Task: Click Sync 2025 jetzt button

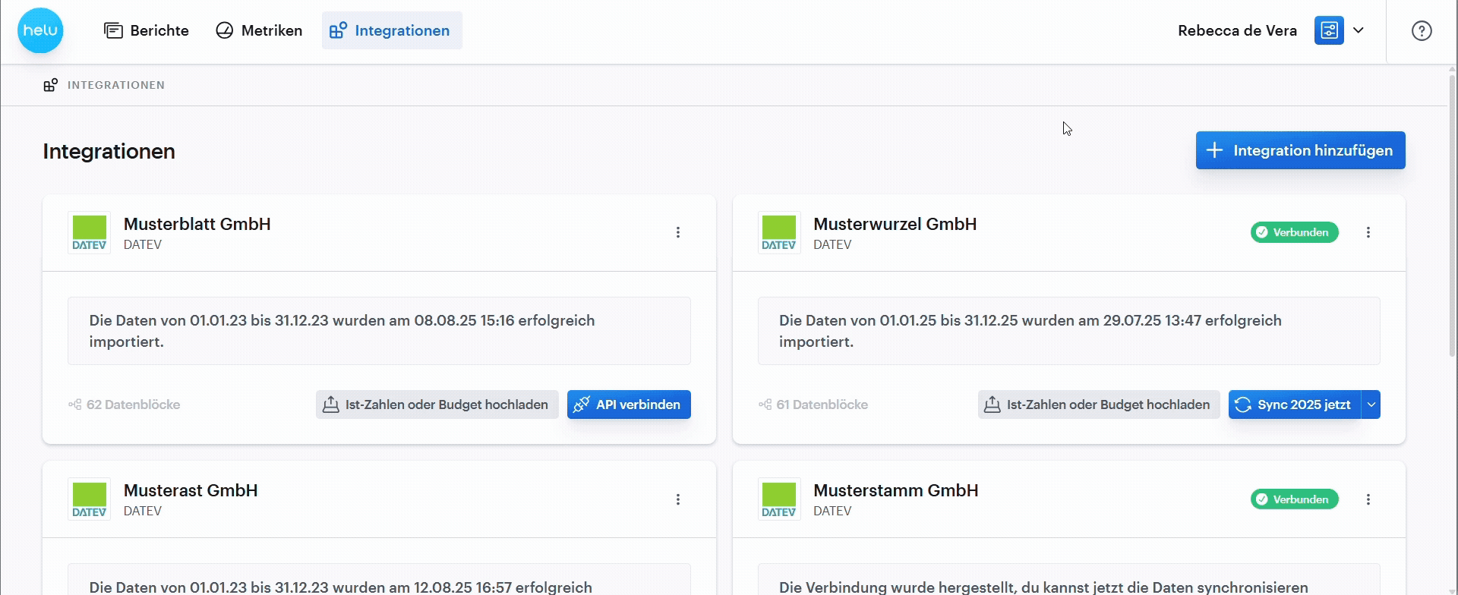Action: click(x=1295, y=405)
